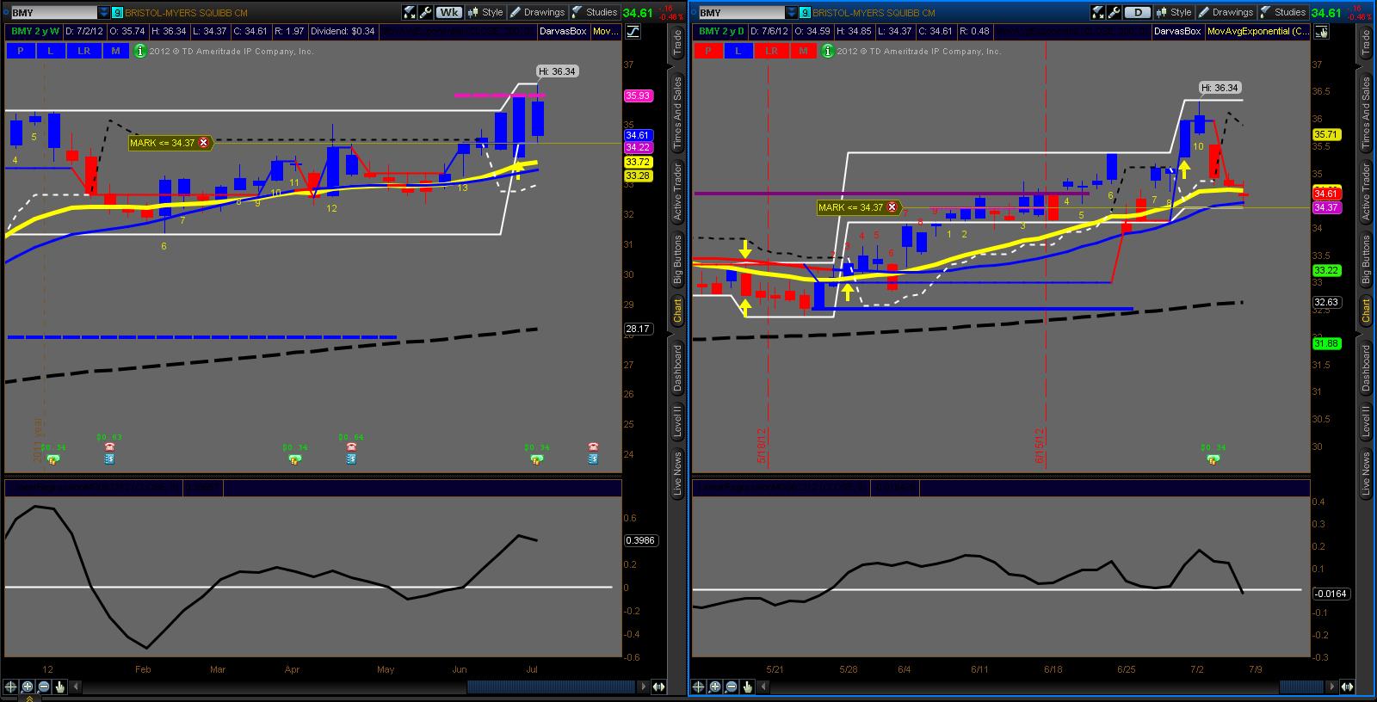Select pan hand tool in left chart
Viewport: 1377px width, 702px height.
(x=60, y=687)
